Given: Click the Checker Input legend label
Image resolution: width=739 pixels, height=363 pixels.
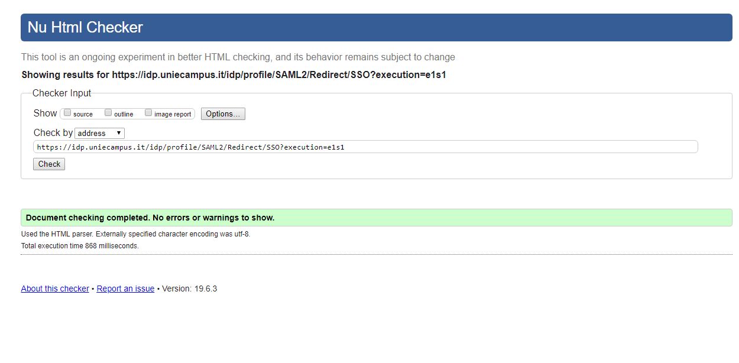Looking at the screenshot, I should (61, 93).
